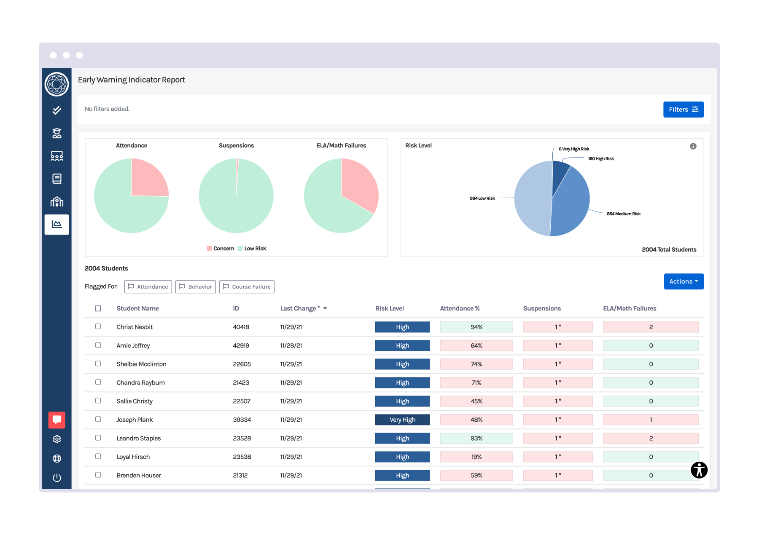Click Sallie Christy's 45% attendance cell
Image resolution: width=759 pixels, height=535 pixels.
click(x=476, y=401)
